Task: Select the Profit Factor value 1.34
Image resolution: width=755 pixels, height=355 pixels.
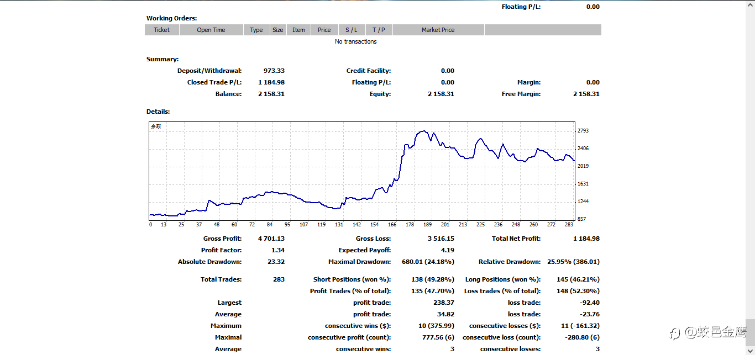Action: click(x=278, y=250)
